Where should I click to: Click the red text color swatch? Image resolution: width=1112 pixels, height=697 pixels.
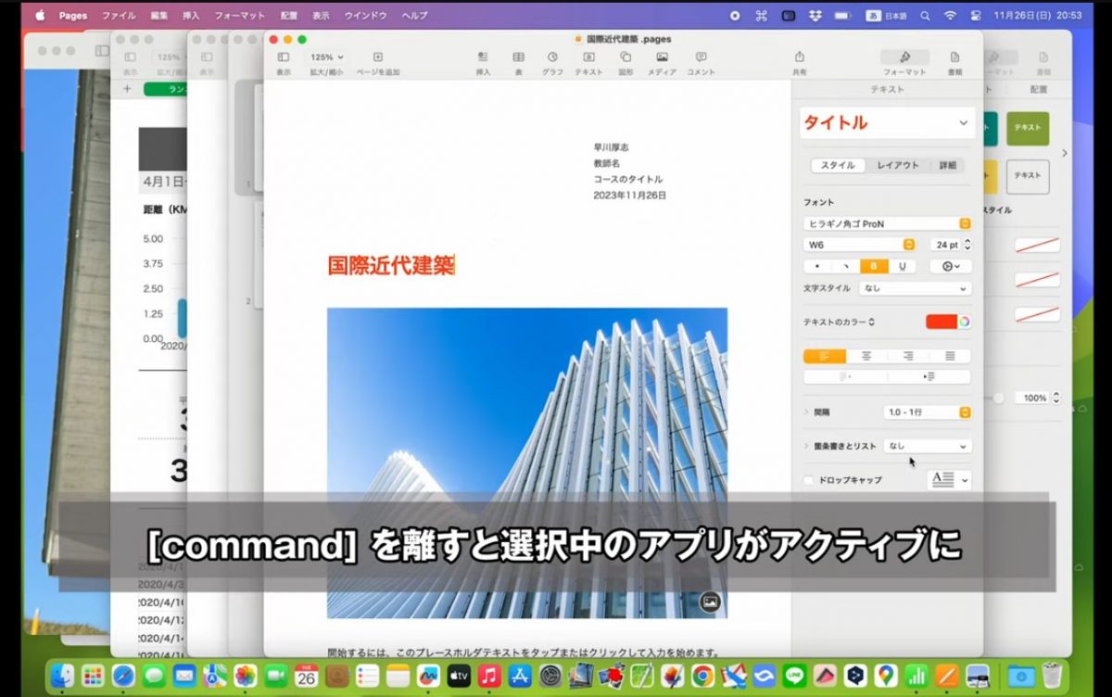[941, 322]
